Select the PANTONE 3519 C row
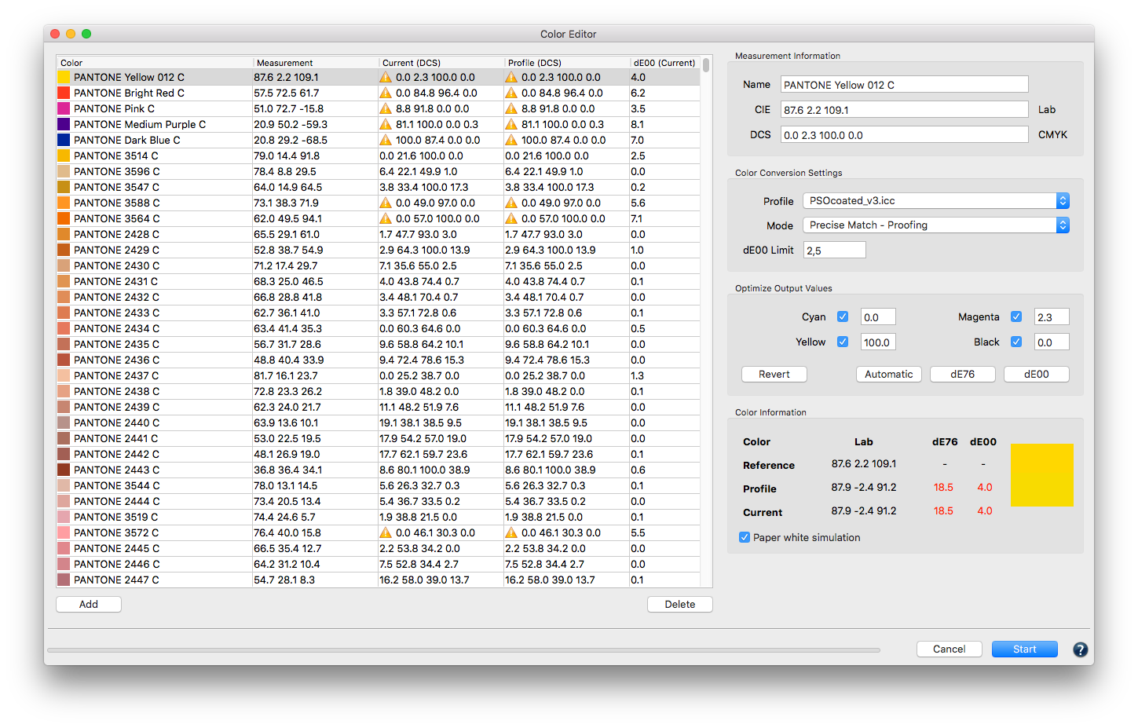Viewport: 1138px width, 728px height. click(378, 517)
